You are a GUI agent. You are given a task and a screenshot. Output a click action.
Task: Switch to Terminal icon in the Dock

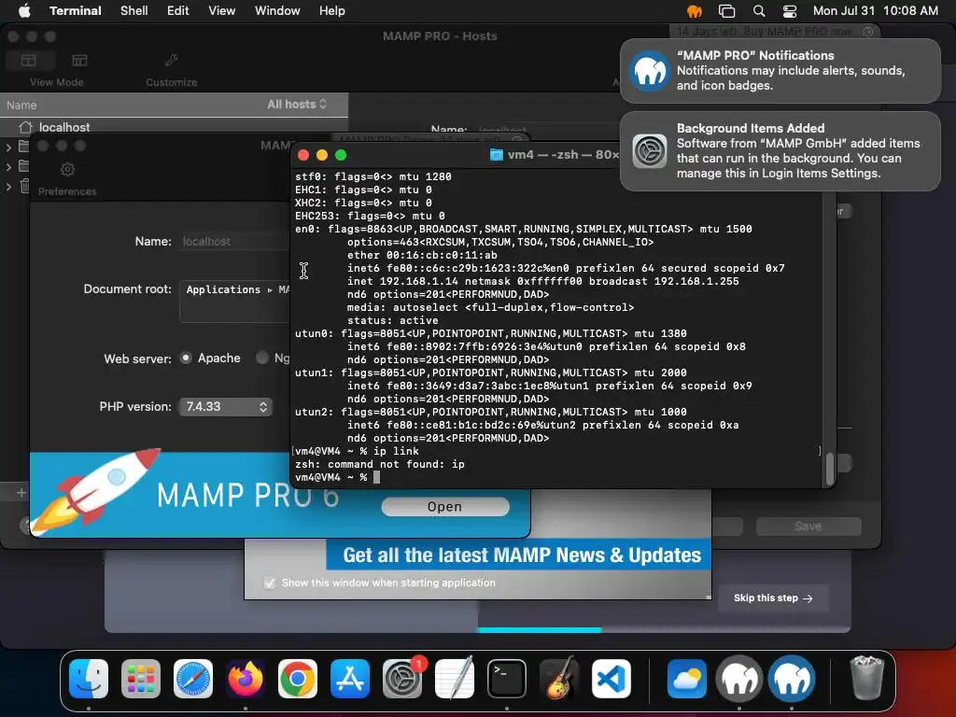pos(507,679)
